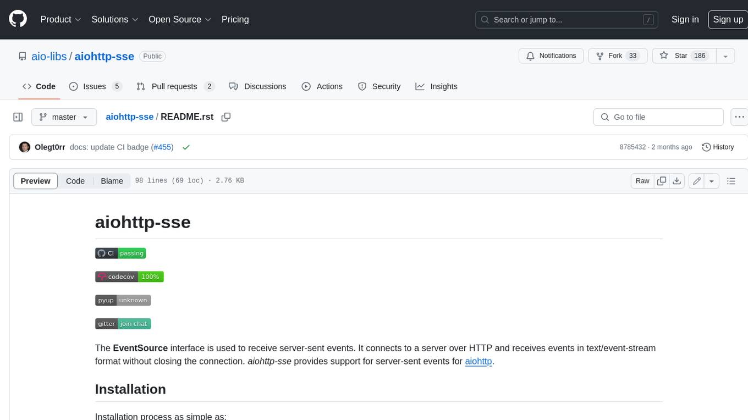Viewport: 748px width, 420px height.
Task: Open the Product menu
Action: [61, 19]
